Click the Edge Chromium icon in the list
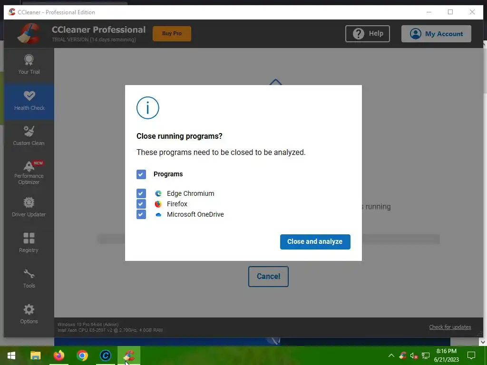Image resolution: width=487 pixels, height=365 pixels. (158, 193)
